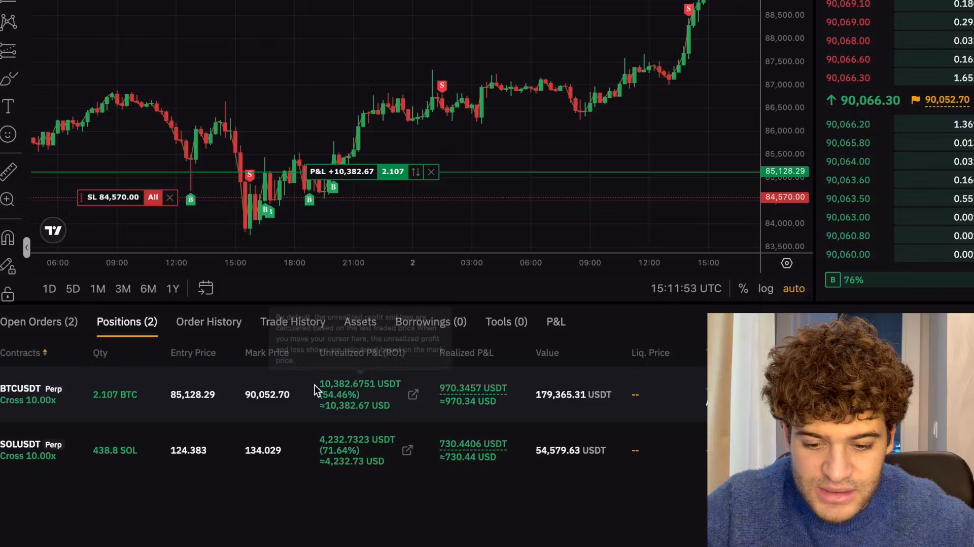The image size is (974, 547).
Task: Switch price scale to log mode
Action: tap(766, 288)
